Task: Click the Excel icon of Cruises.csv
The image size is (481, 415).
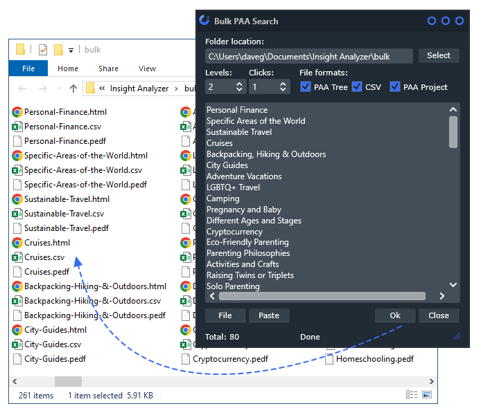Action: (17, 257)
